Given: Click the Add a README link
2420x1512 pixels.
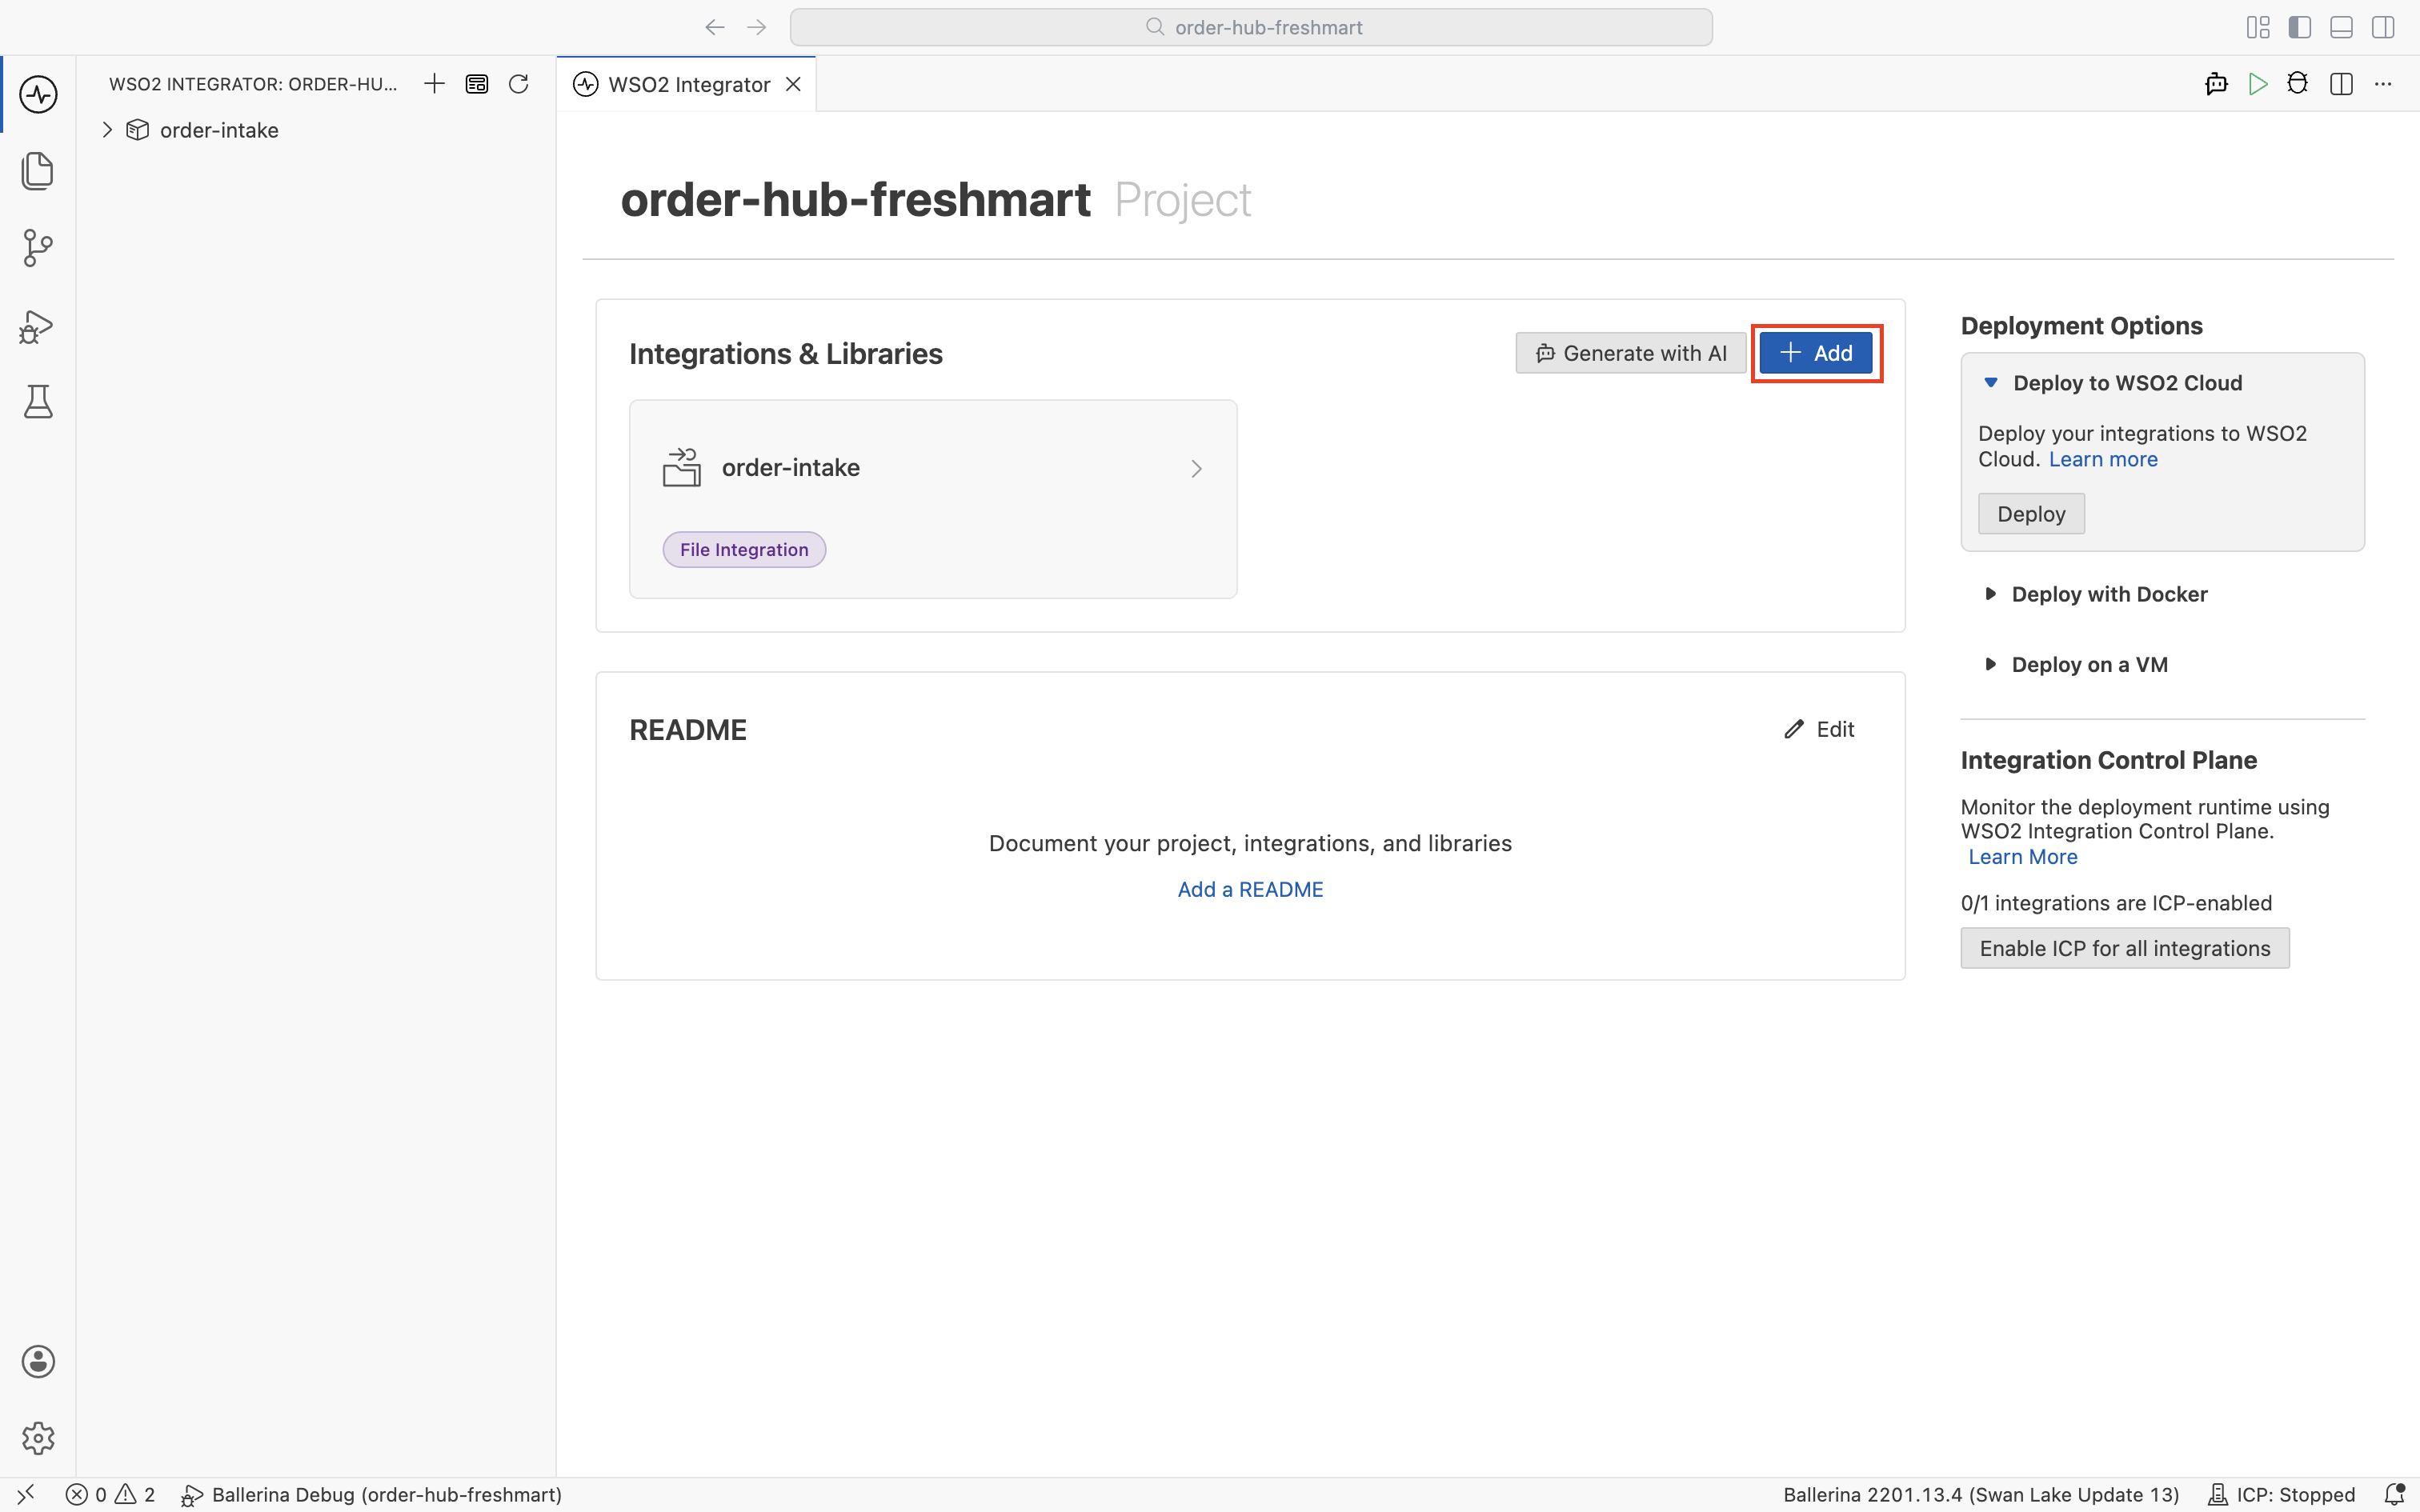Looking at the screenshot, I should pyautogui.click(x=1250, y=889).
